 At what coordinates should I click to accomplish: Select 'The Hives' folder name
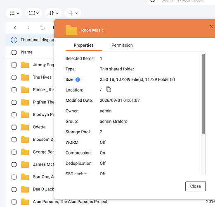(42, 77)
